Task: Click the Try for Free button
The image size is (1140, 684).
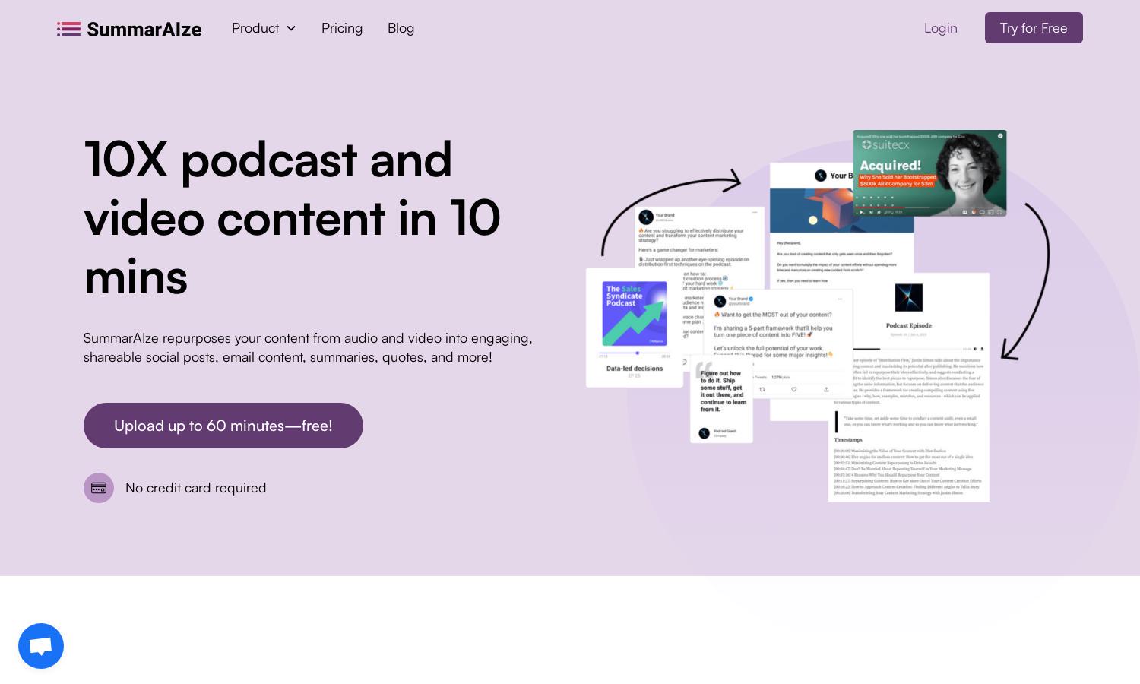Action: 1034,28
